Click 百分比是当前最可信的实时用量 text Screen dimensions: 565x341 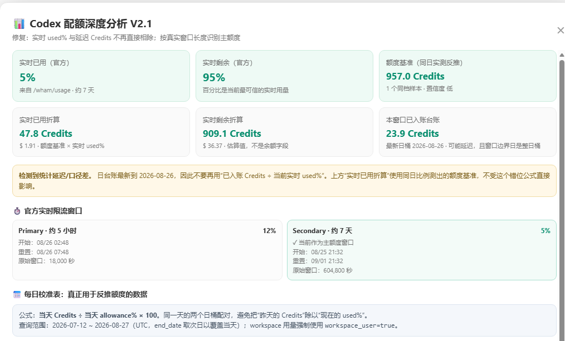coord(246,90)
